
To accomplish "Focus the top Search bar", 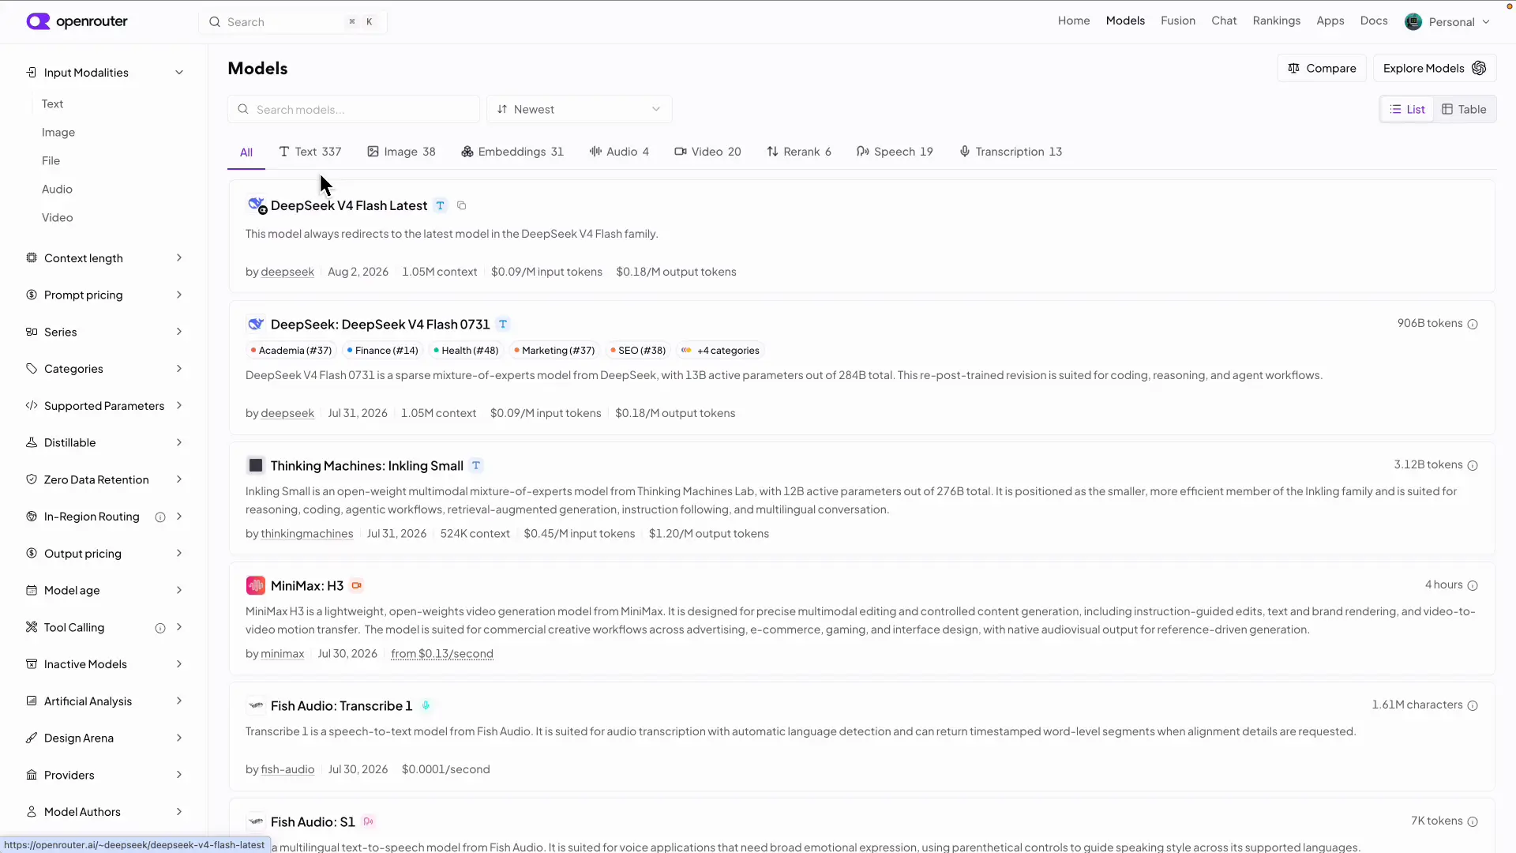I will [293, 22].
